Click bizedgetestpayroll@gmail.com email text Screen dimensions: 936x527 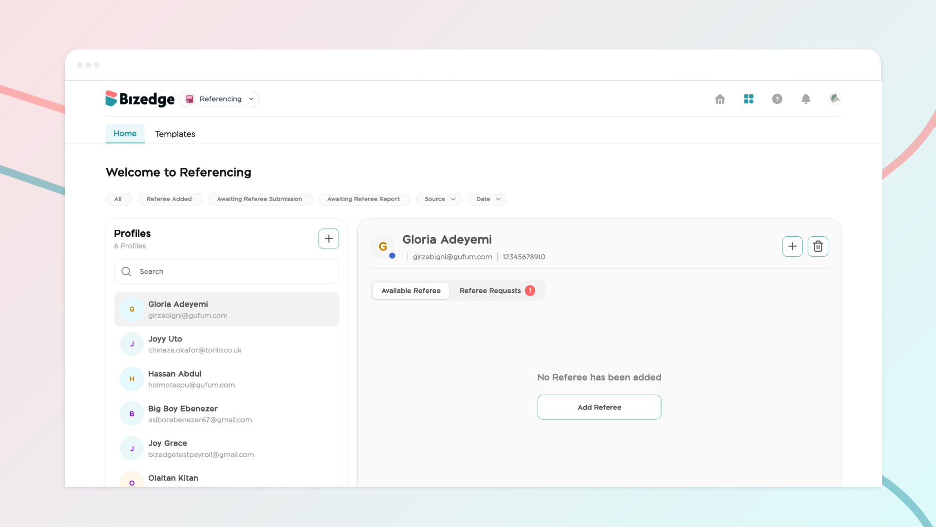[201, 455]
